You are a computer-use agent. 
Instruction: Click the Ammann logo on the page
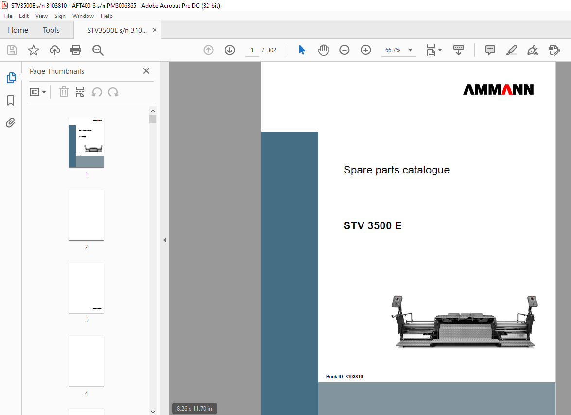click(x=498, y=89)
